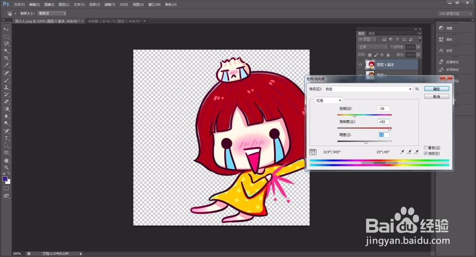The width and height of the screenshot is (476, 257).
Task: Toggle lock position
Action: tap(382, 55)
